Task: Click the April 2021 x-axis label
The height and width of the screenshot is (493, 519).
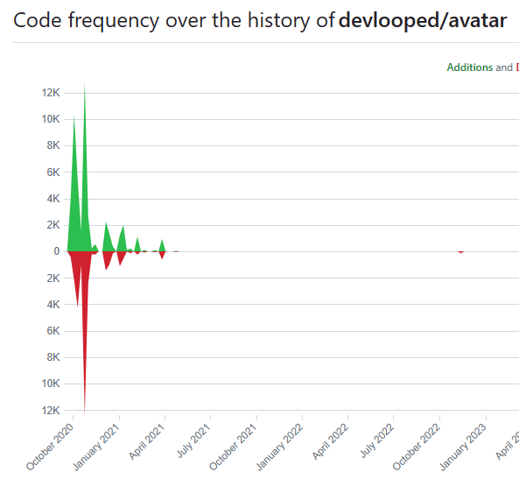Action: click(x=147, y=442)
